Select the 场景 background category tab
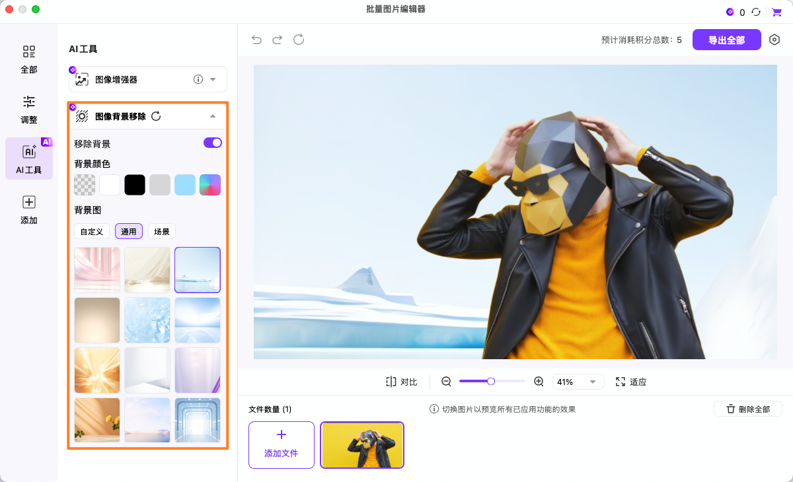 (162, 232)
